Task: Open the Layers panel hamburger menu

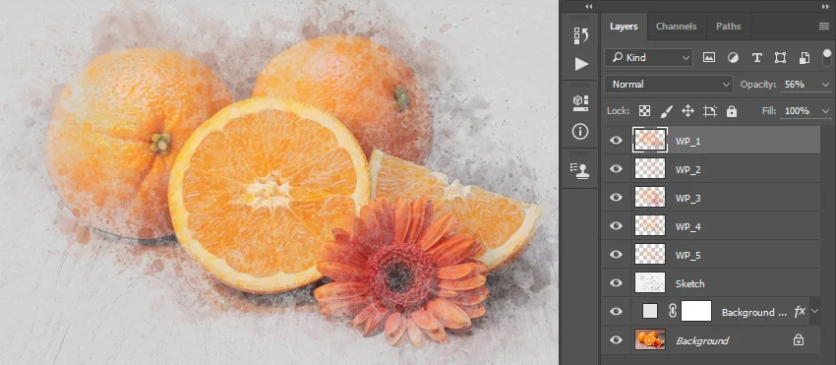Action: [824, 27]
